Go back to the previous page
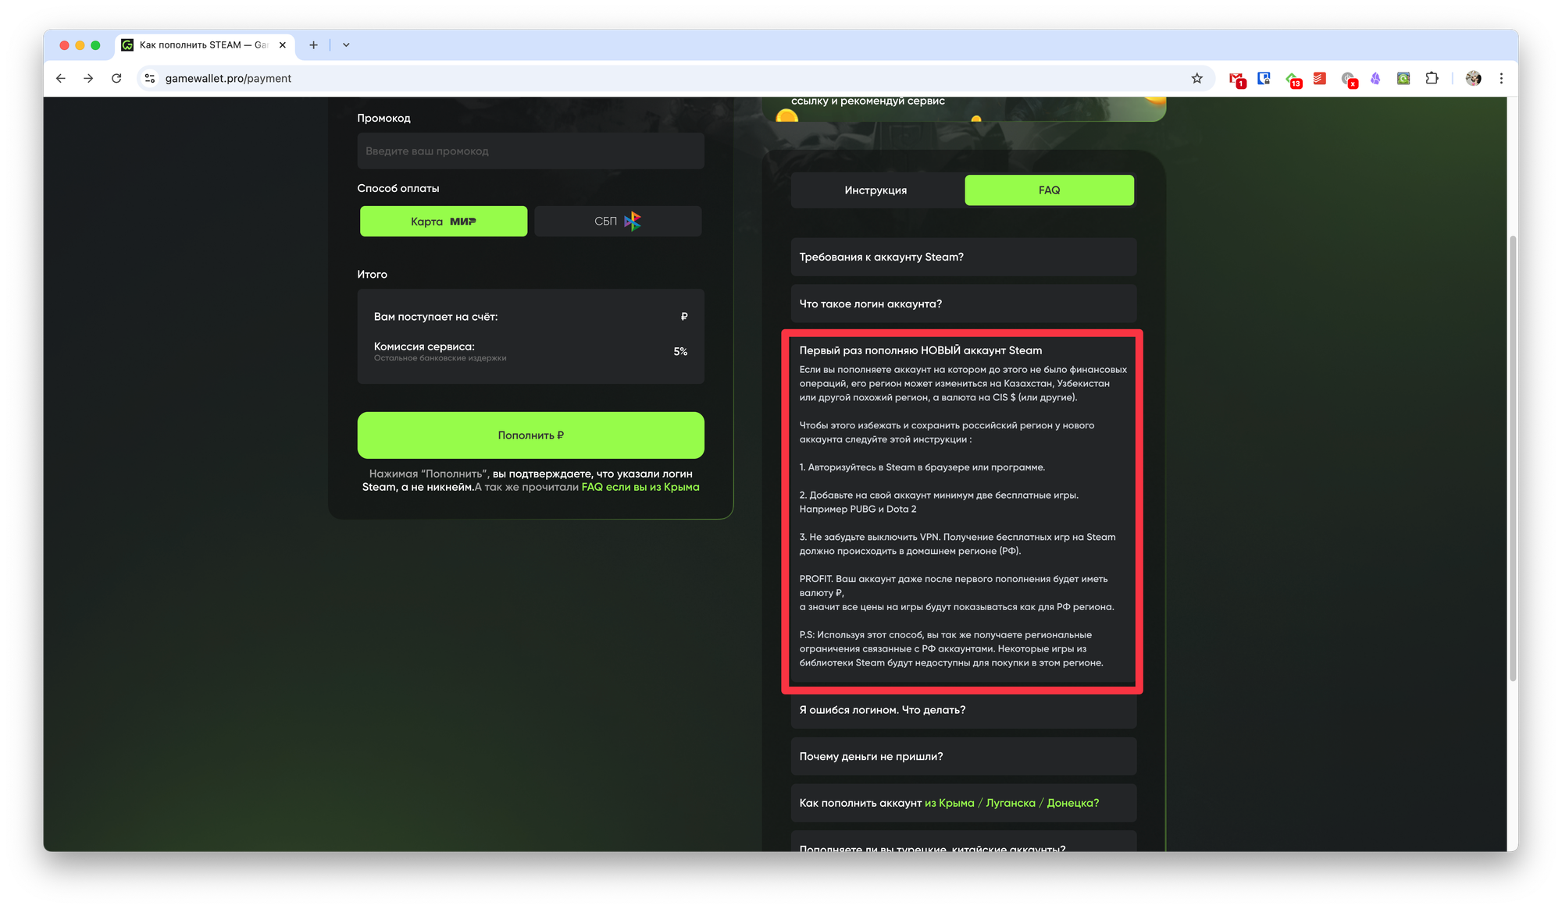 click(61, 78)
